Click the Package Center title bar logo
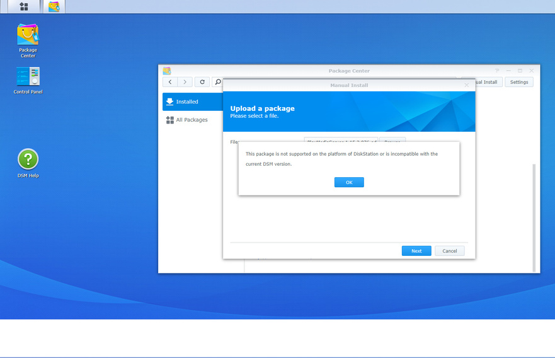Screen dimensions: 555x358 coord(167,71)
